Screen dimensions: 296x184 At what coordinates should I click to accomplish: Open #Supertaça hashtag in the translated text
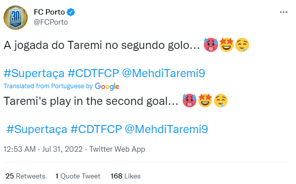point(37,130)
